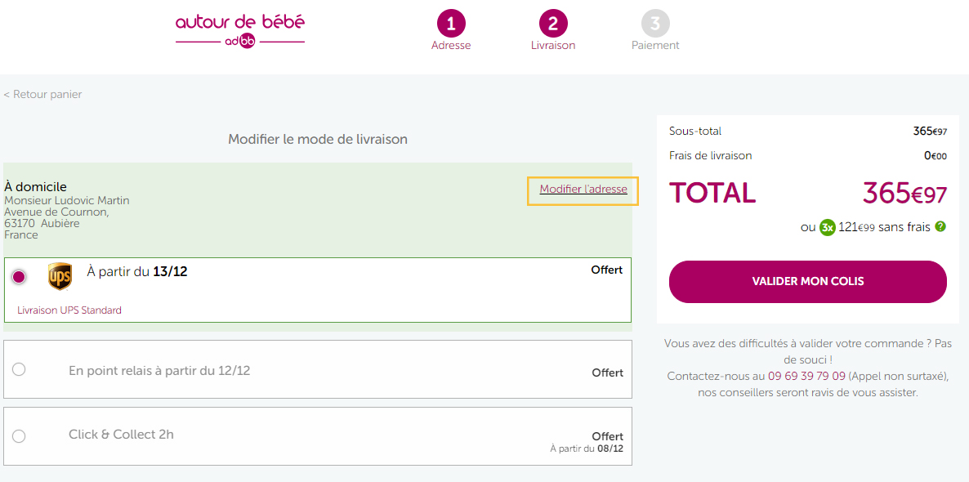Go to step 2 Livraison circle
This screenshot has width=969, height=482.
click(553, 25)
